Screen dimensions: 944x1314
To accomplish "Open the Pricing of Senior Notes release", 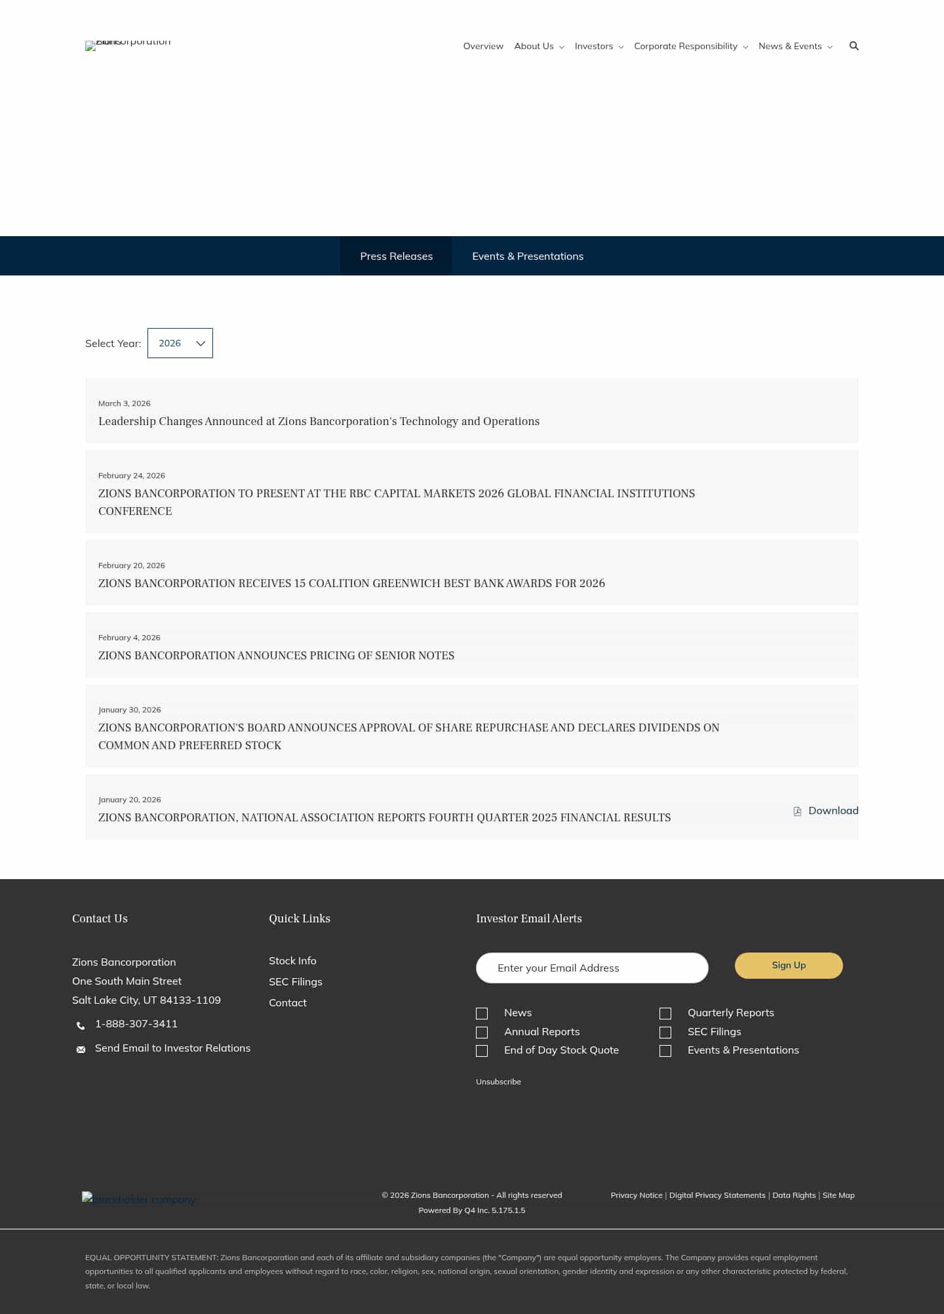I will (x=276, y=655).
